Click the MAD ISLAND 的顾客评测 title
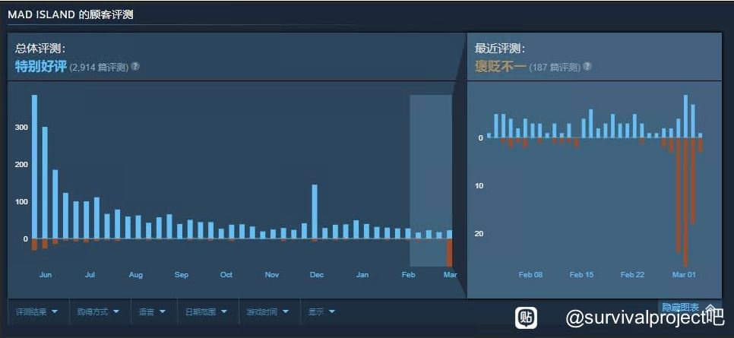This screenshot has height=338, width=734. (71, 14)
